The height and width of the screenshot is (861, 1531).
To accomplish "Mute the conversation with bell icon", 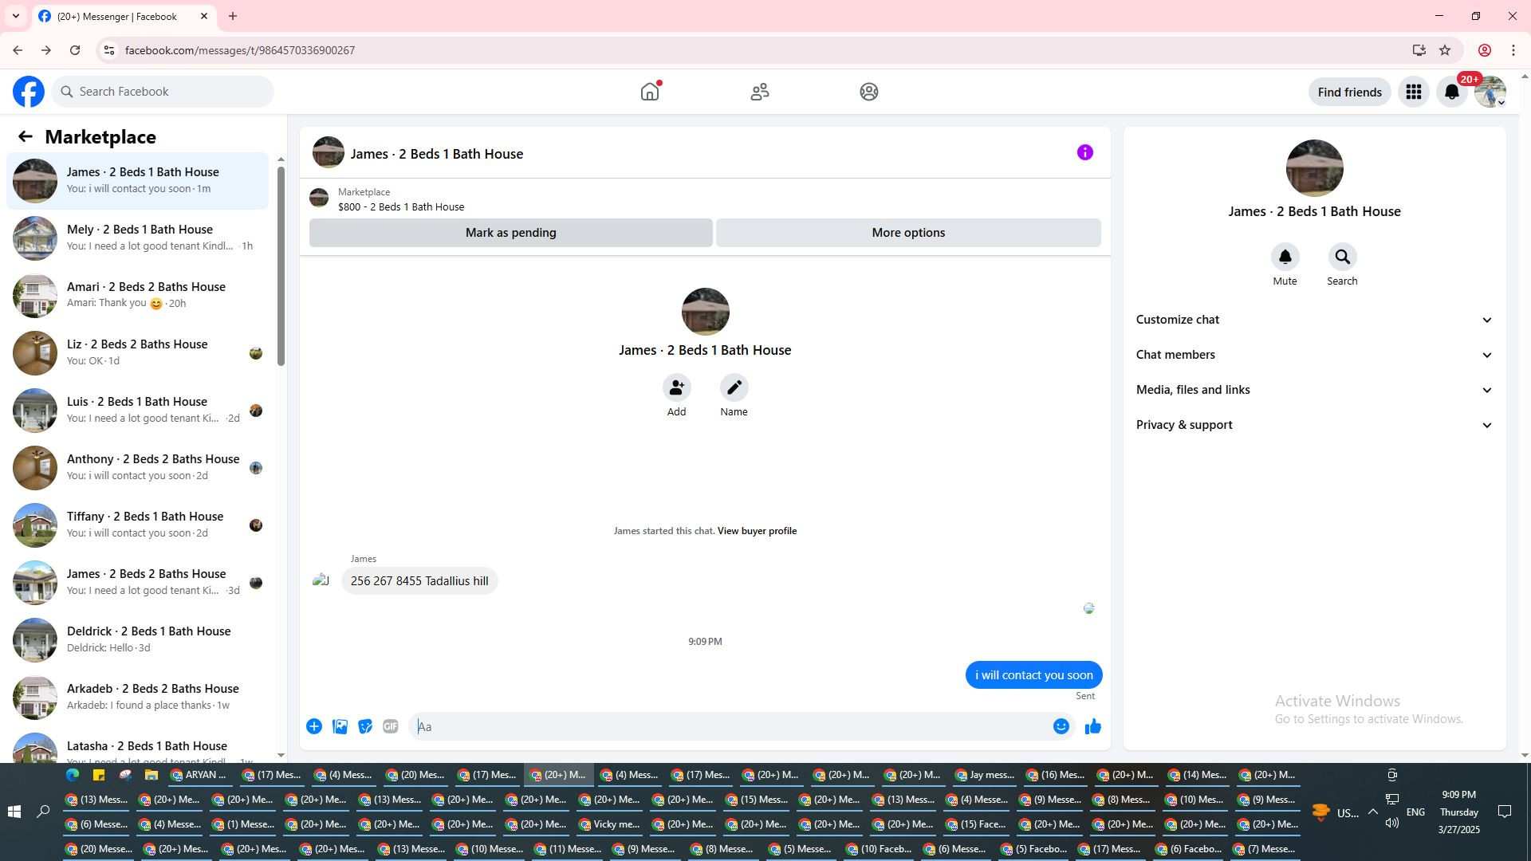I will 1285,257.
